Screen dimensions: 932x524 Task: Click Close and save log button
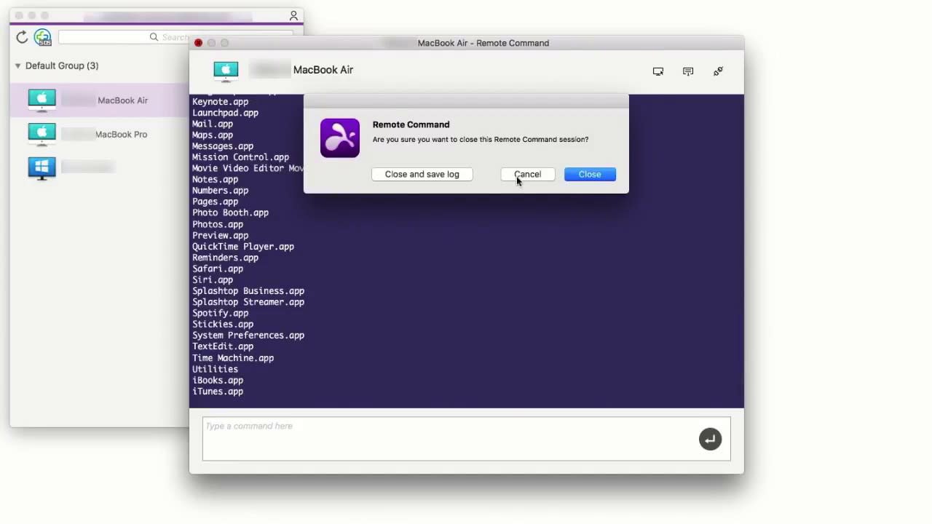coord(422,174)
